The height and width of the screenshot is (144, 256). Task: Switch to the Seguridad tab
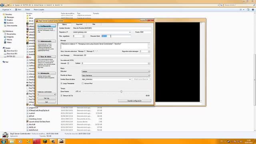pos(79,24)
